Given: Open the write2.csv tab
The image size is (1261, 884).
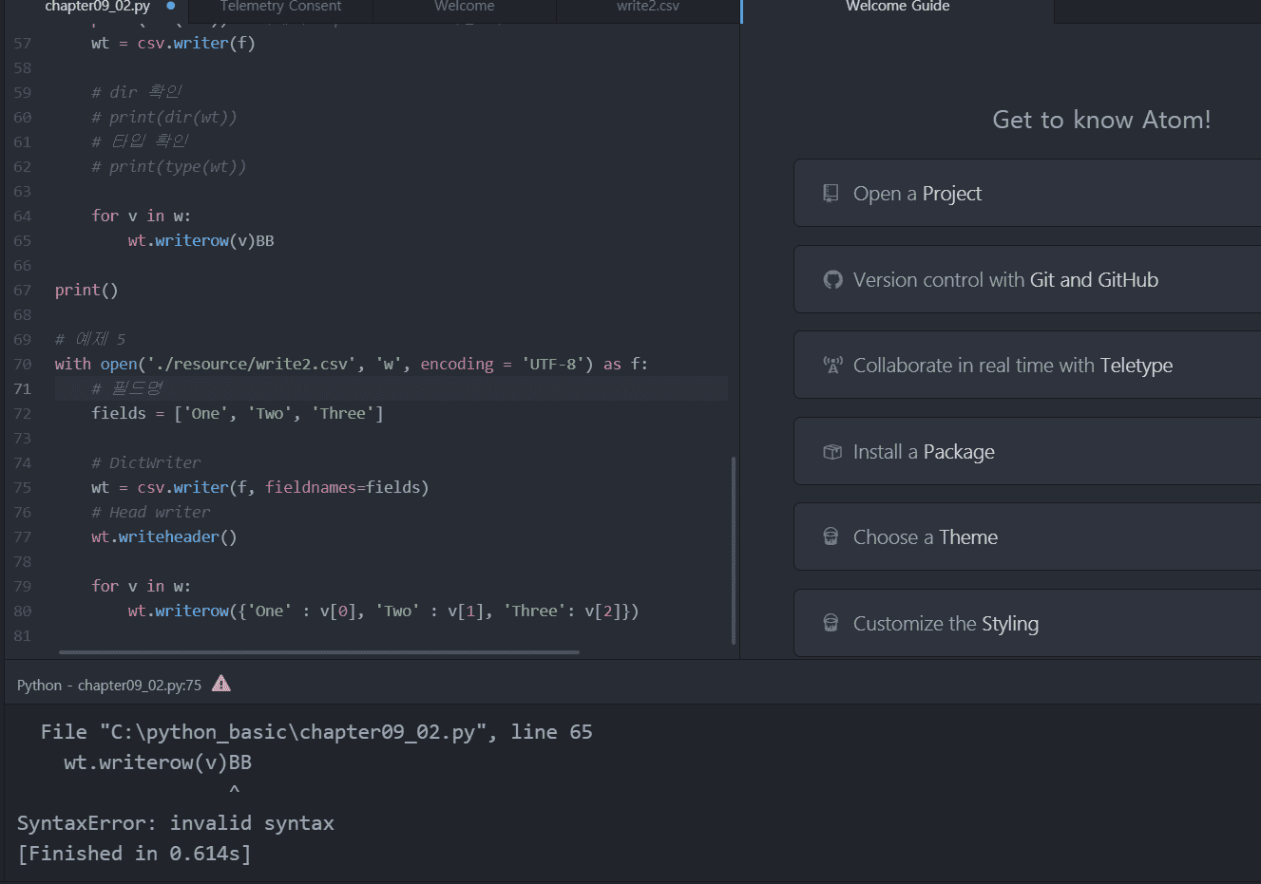Looking at the screenshot, I should [647, 7].
